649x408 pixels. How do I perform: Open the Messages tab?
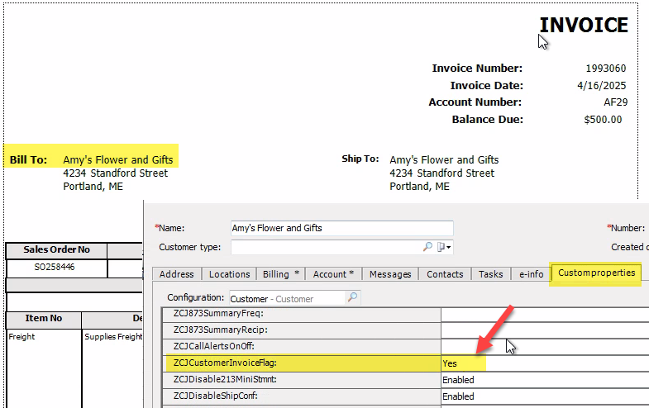pos(390,274)
